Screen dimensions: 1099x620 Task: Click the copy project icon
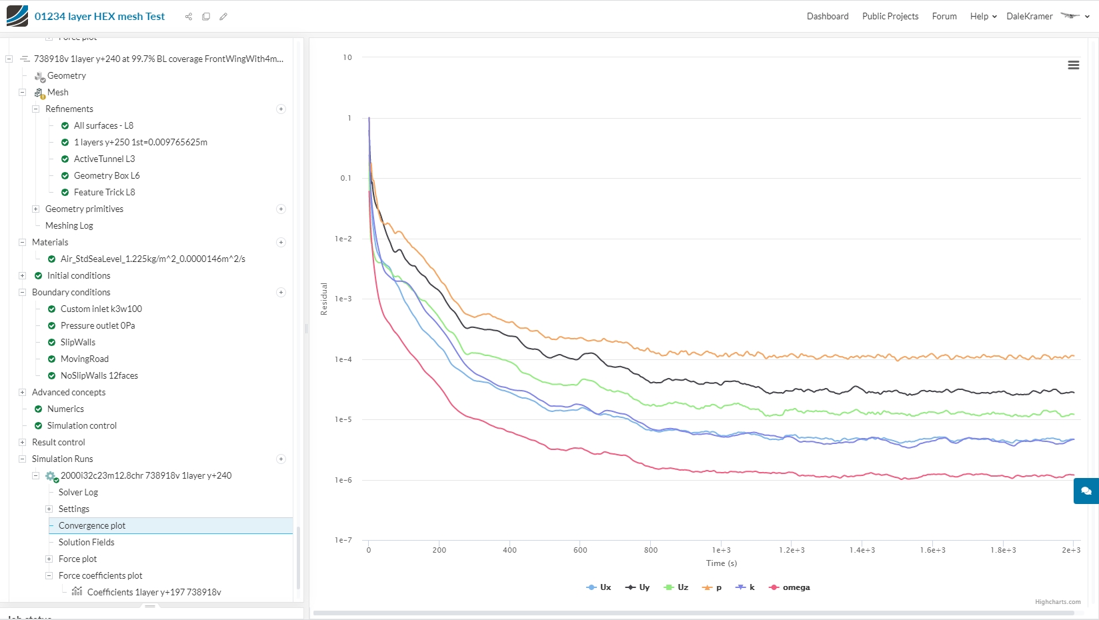[x=206, y=17]
